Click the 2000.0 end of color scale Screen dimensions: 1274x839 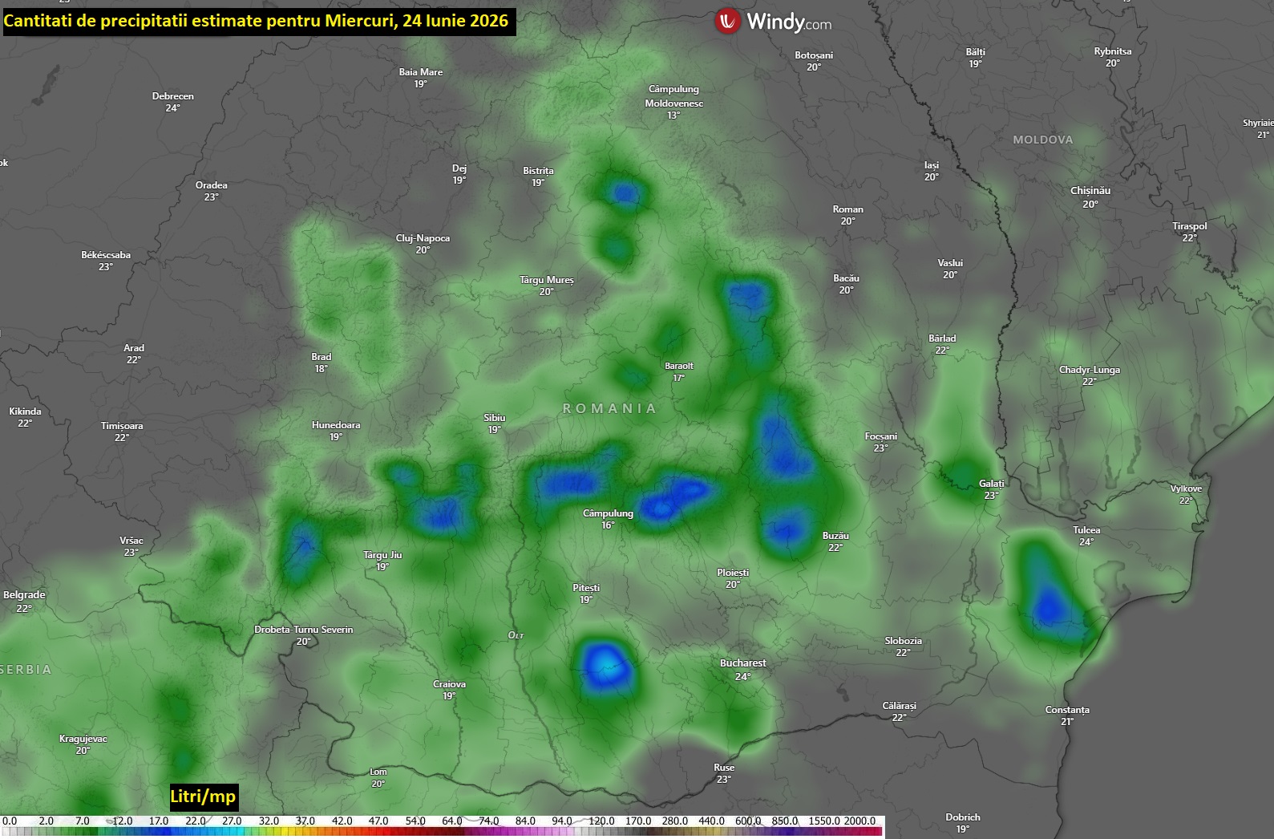tap(859, 821)
